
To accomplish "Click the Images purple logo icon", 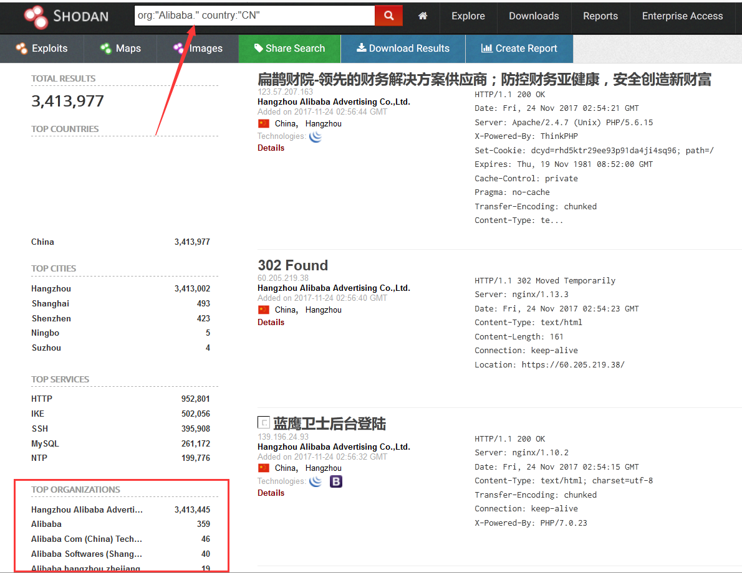I will 179,48.
